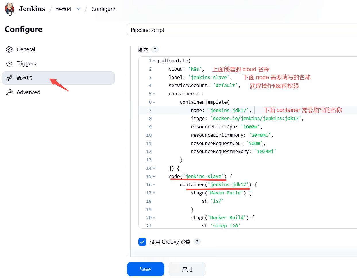Click the '500m' resourceRequestCpu value
The image size is (357, 278).
pos(254,144)
